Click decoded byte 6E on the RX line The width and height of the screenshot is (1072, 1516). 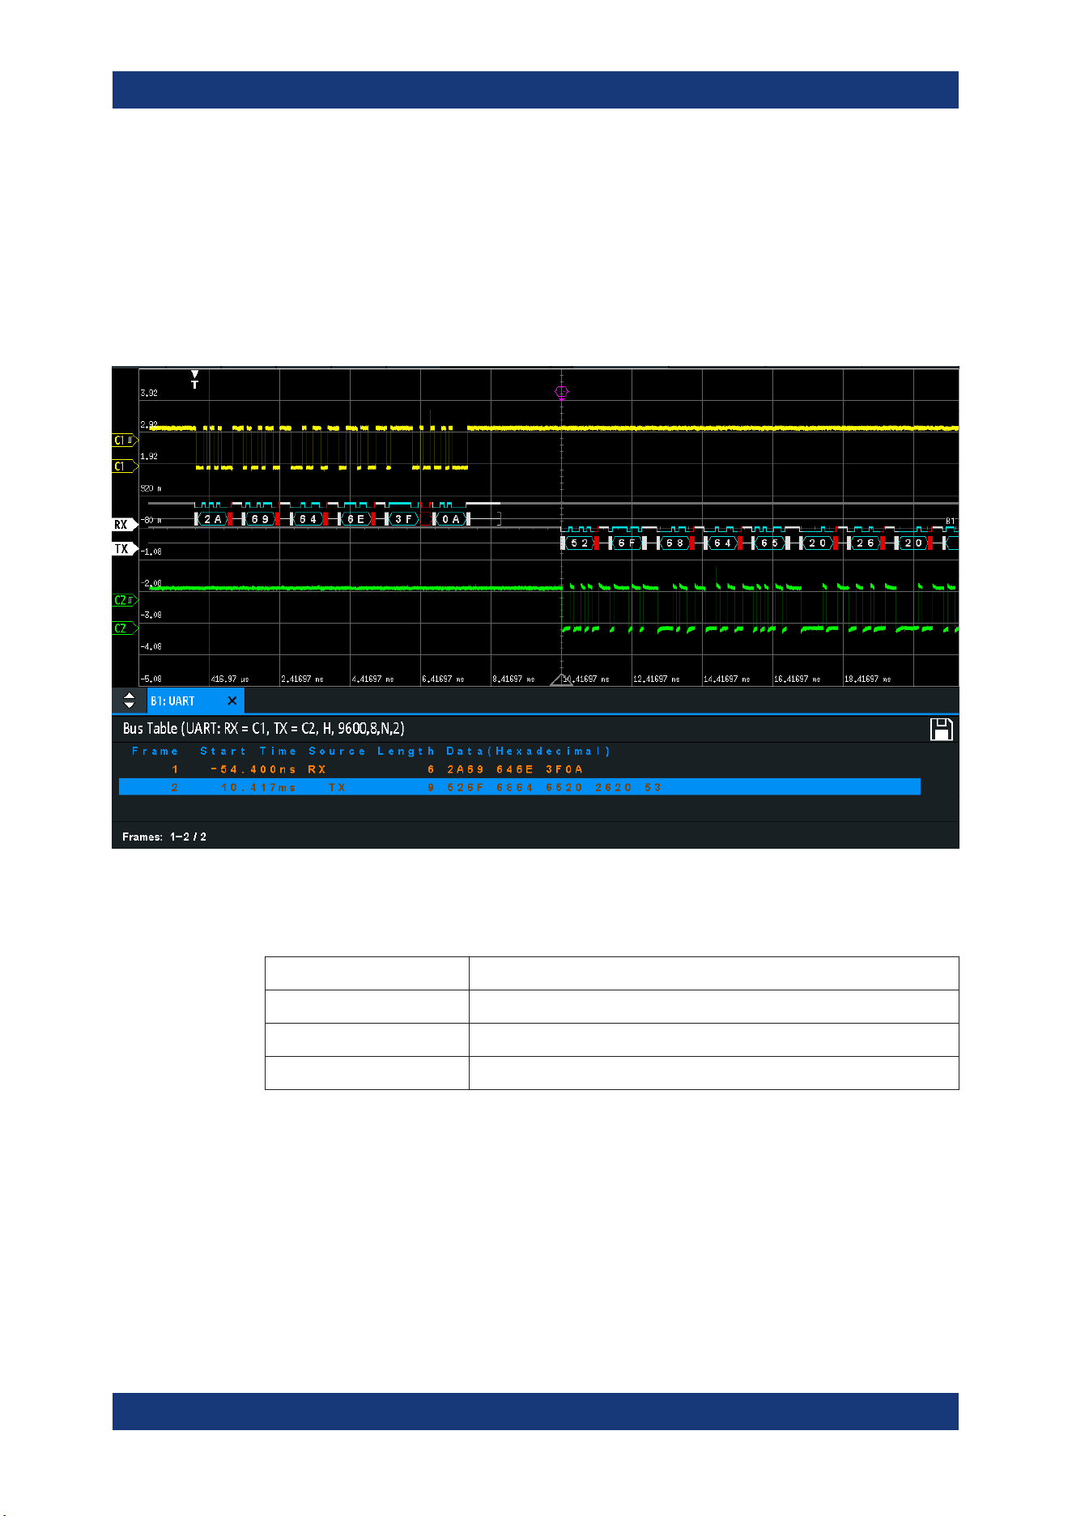[355, 519]
